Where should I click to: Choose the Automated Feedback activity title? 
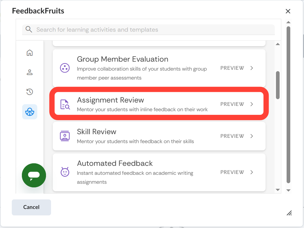point(115,163)
